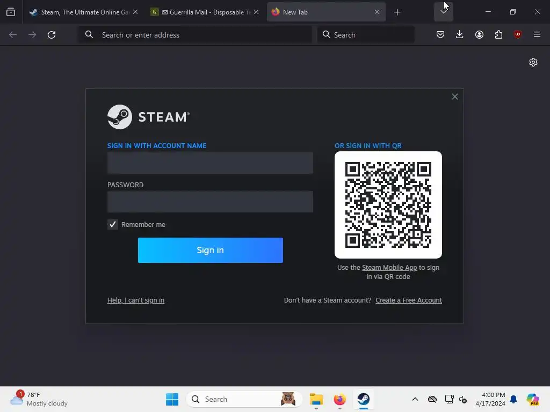Open Help, I can't sign in link
This screenshot has width=550, height=412.
[x=136, y=300]
